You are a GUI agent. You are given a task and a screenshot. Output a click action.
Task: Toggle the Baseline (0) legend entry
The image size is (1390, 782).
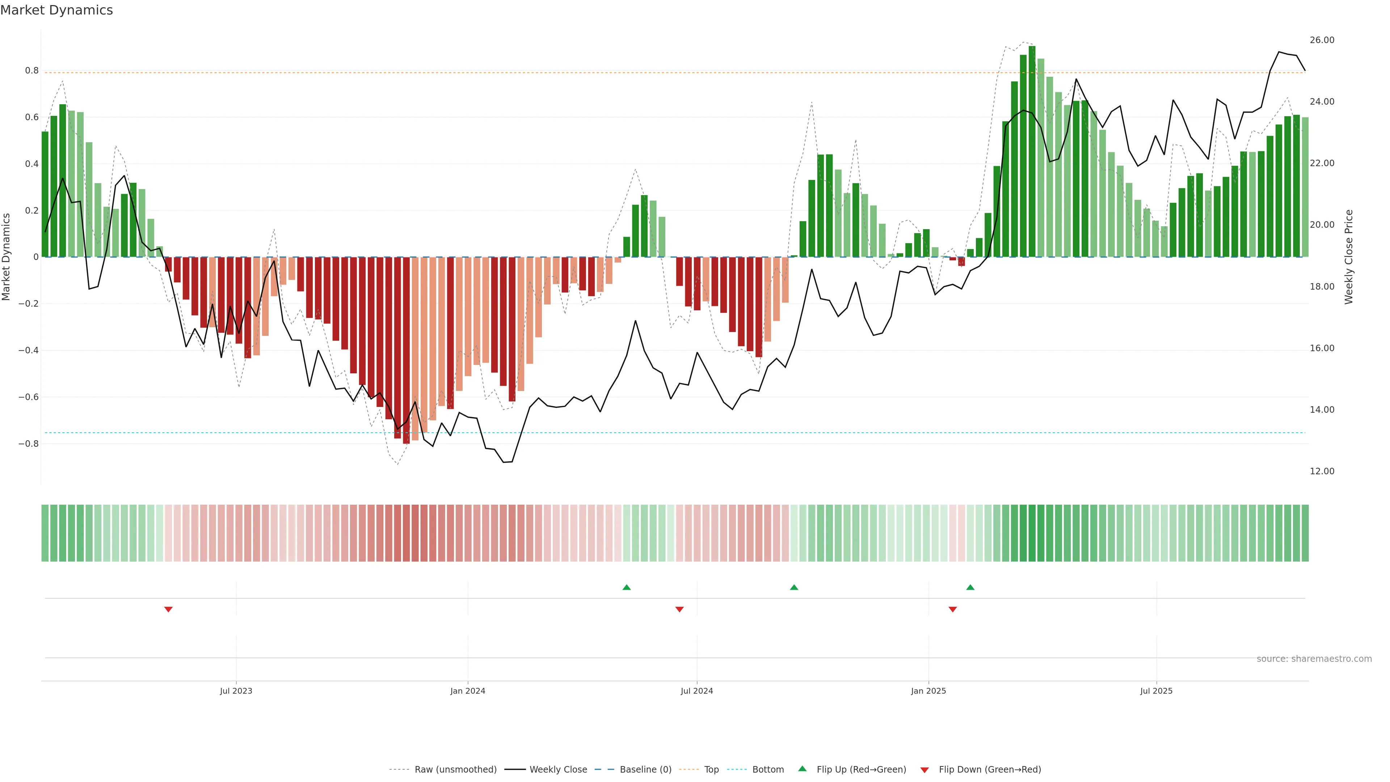645,769
